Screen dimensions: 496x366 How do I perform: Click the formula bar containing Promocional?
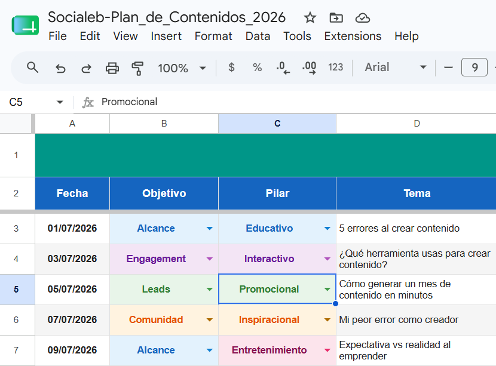[298, 102]
